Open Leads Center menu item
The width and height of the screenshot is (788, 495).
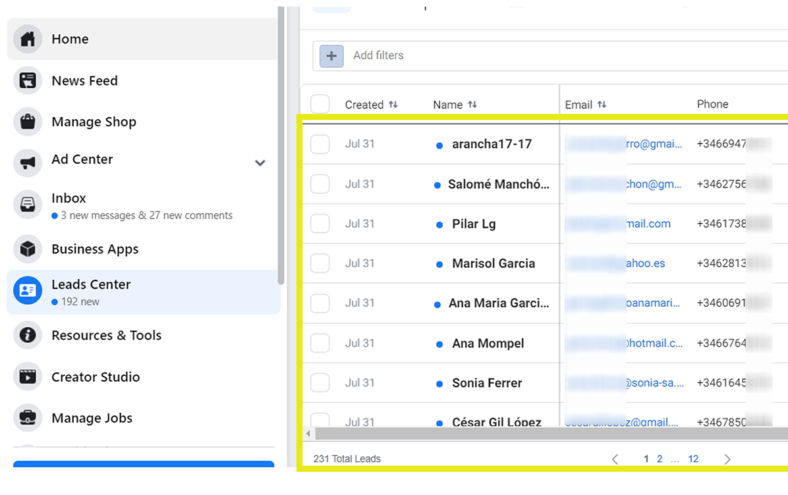click(x=91, y=285)
